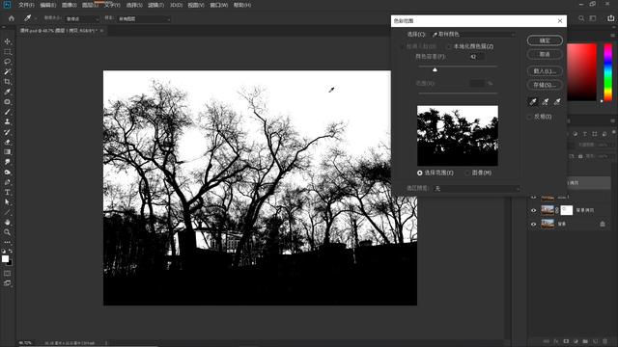Image resolution: width=618 pixels, height=347 pixels.
Task: Click the 载入 load button
Action: (x=545, y=71)
